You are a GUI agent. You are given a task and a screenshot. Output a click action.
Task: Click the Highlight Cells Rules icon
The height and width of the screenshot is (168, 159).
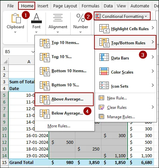tap(104, 29)
